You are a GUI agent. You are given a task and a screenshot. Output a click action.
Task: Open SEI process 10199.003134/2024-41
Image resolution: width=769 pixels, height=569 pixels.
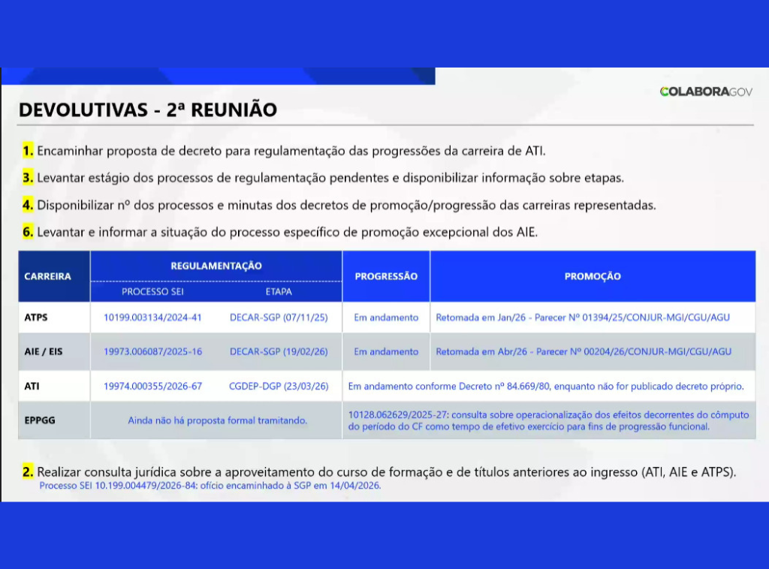tap(152, 318)
